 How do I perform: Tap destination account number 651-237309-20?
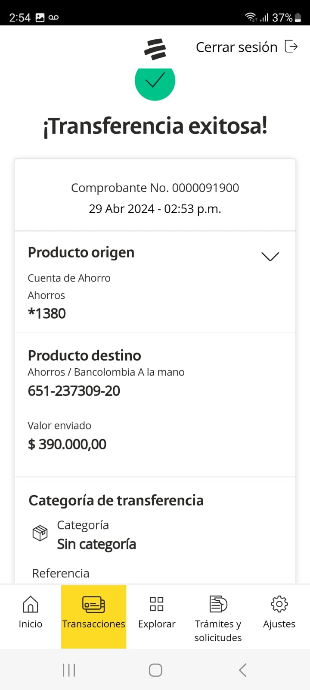[x=74, y=391]
